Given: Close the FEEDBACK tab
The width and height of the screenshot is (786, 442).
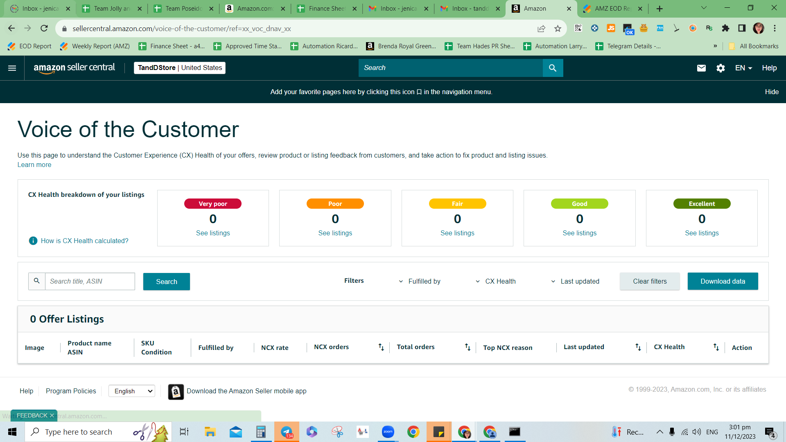Looking at the screenshot, I should [52, 415].
